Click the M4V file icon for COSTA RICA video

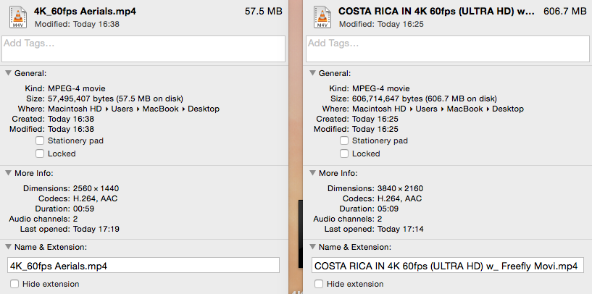pos(324,17)
